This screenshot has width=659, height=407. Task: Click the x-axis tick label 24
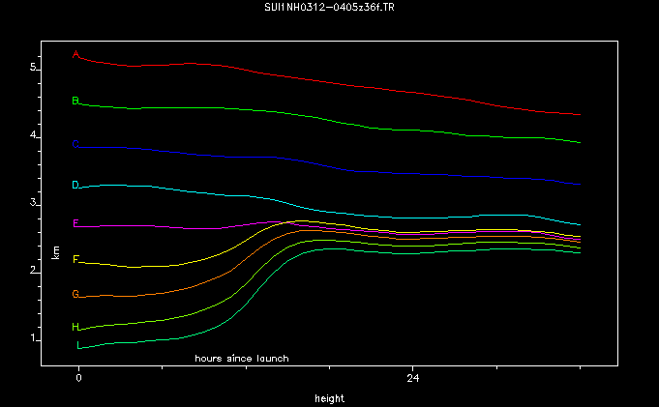pos(412,378)
